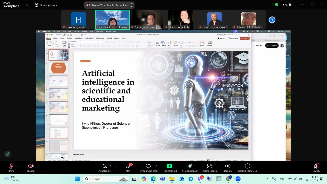Turn on camera with Видео button
The height and width of the screenshot is (184, 327).
click(x=31, y=166)
